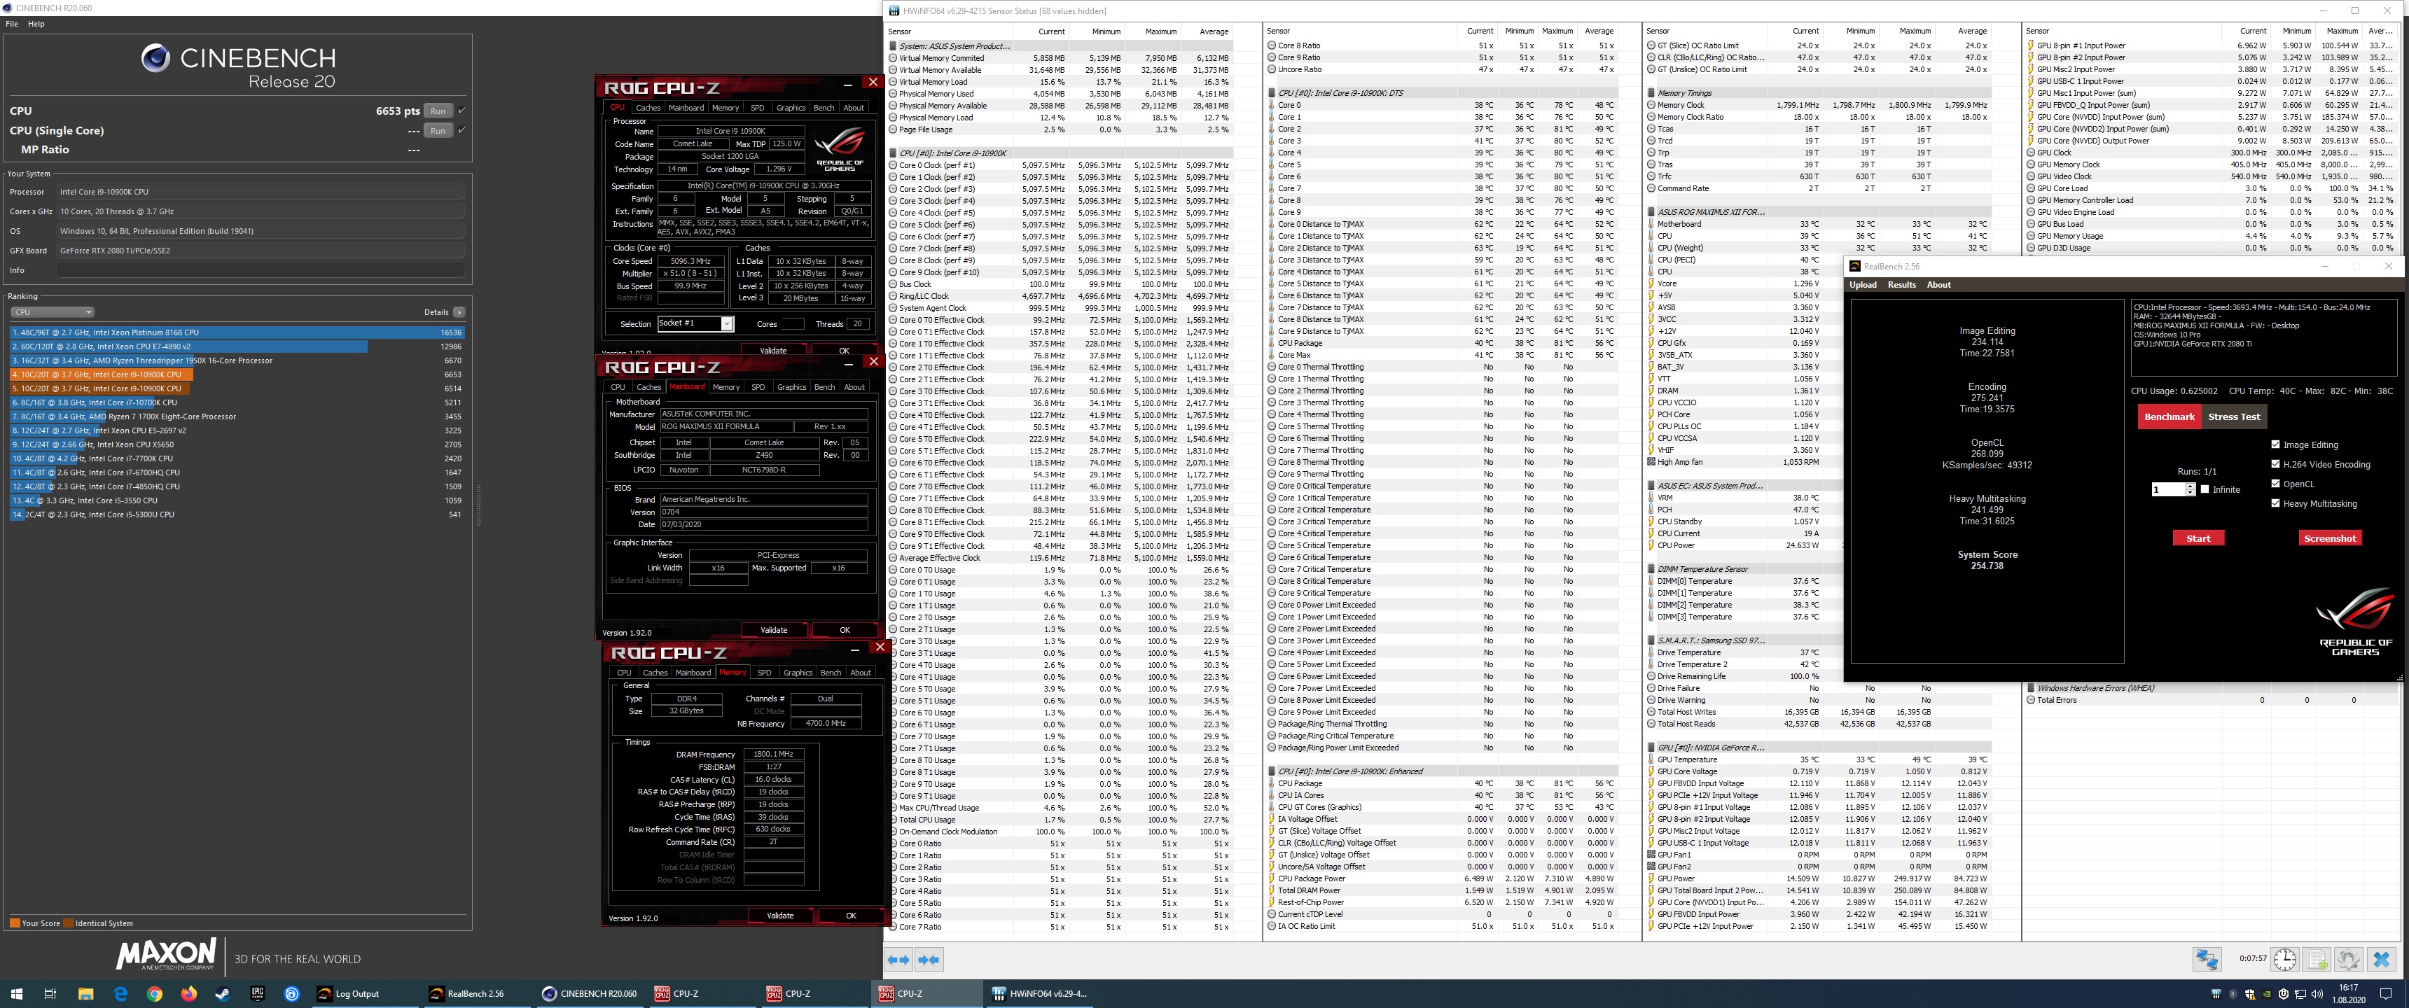Launch Firefox from taskbar
Viewport: 2409px width, 1008px height.
(x=189, y=994)
